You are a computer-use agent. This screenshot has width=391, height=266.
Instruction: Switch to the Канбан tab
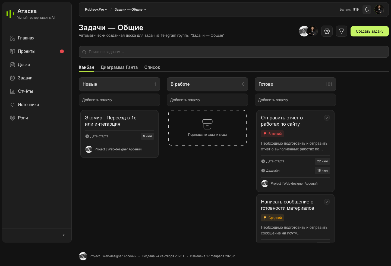coord(86,67)
